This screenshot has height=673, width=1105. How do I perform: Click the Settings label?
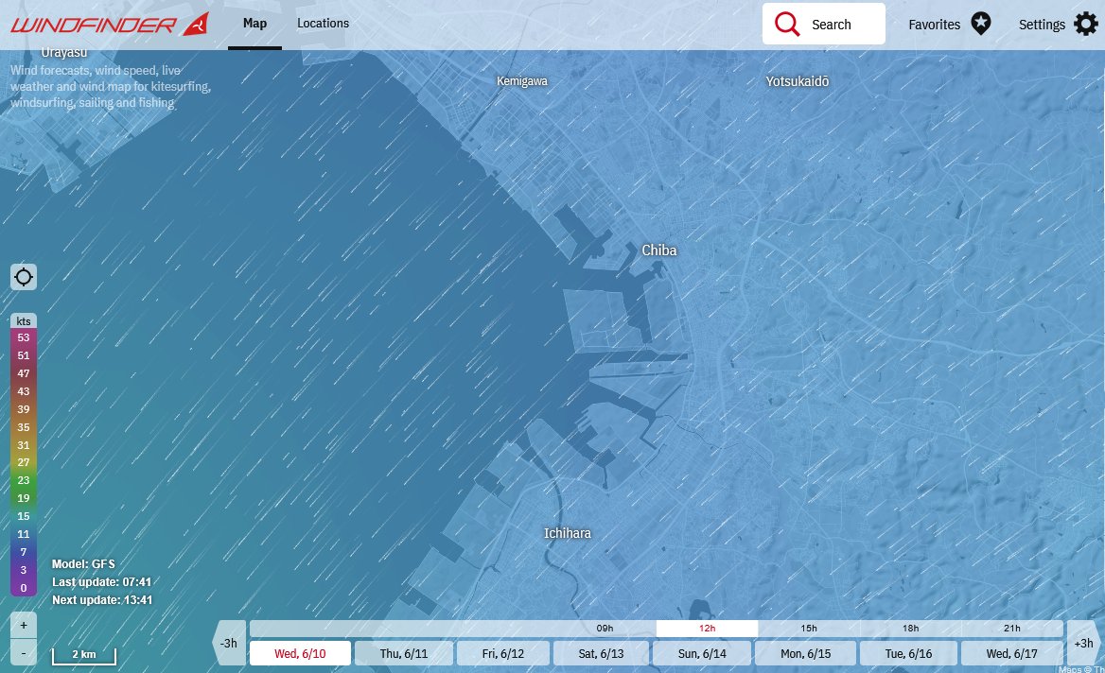pos(1042,25)
